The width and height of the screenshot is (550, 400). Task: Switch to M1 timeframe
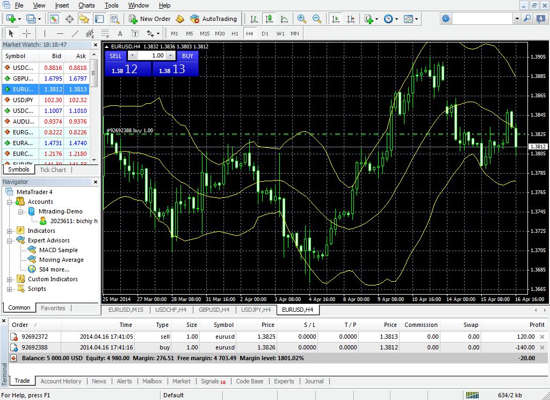(x=175, y=33)
